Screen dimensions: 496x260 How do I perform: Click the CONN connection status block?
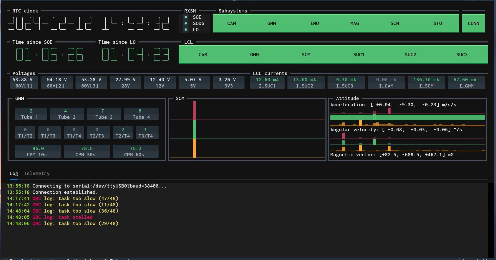[473, 23]
